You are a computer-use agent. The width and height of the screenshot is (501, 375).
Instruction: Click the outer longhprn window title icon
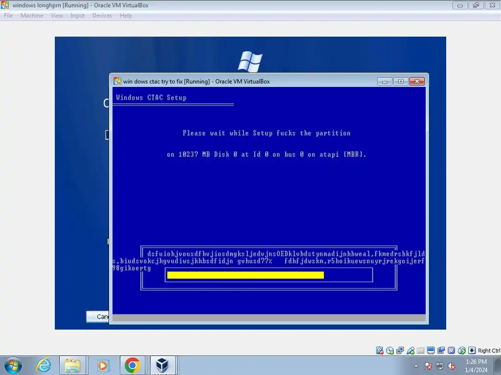[5, 5]
